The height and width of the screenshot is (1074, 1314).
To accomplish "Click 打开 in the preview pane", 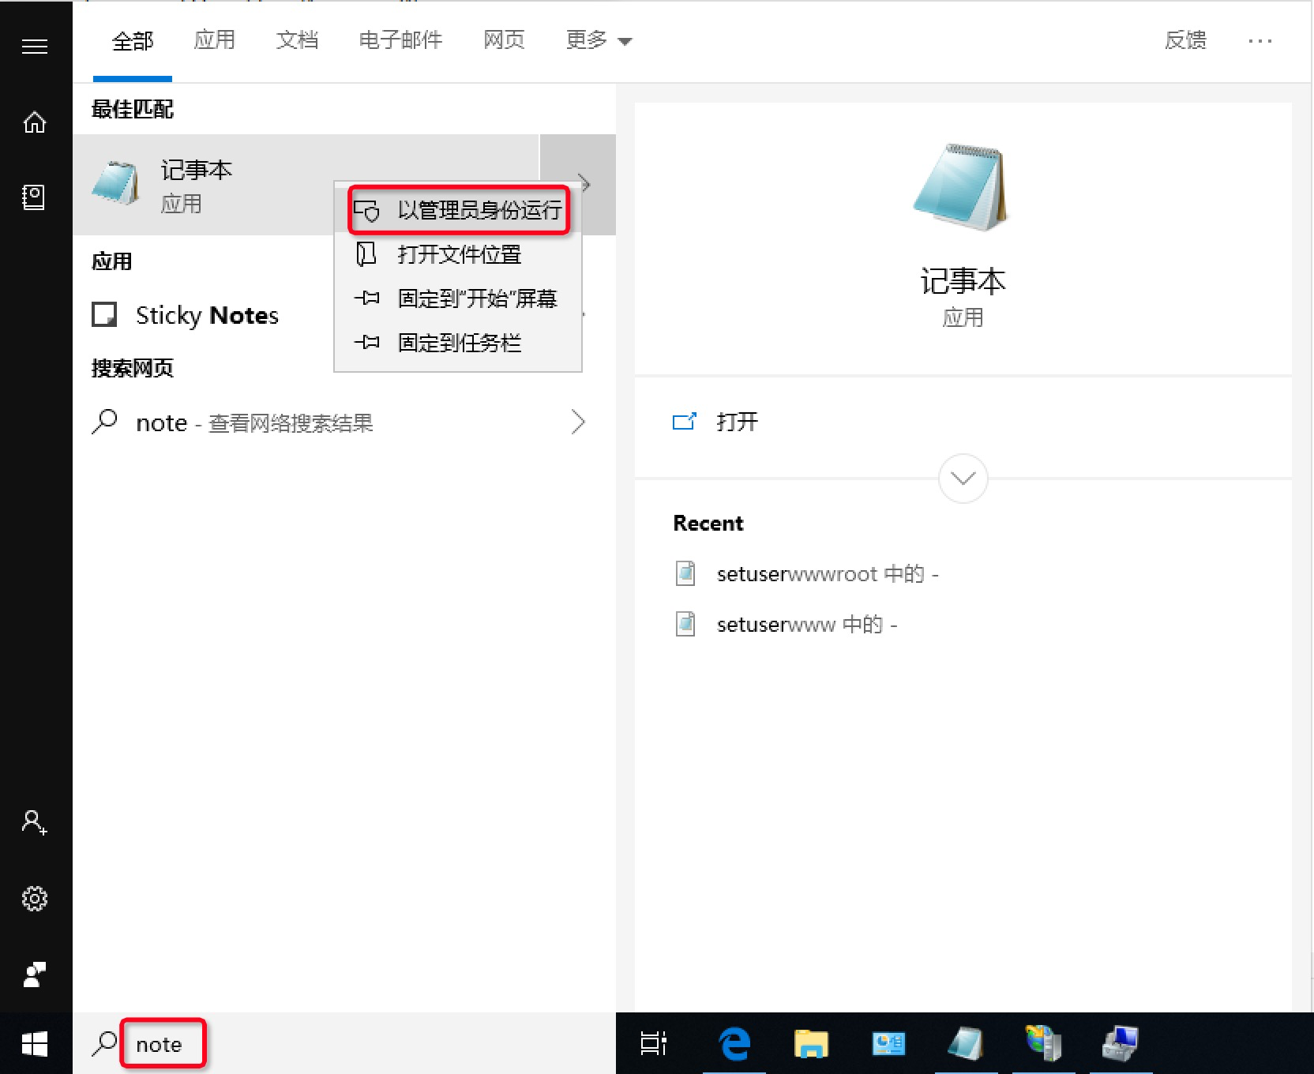I will click(737, 422).
